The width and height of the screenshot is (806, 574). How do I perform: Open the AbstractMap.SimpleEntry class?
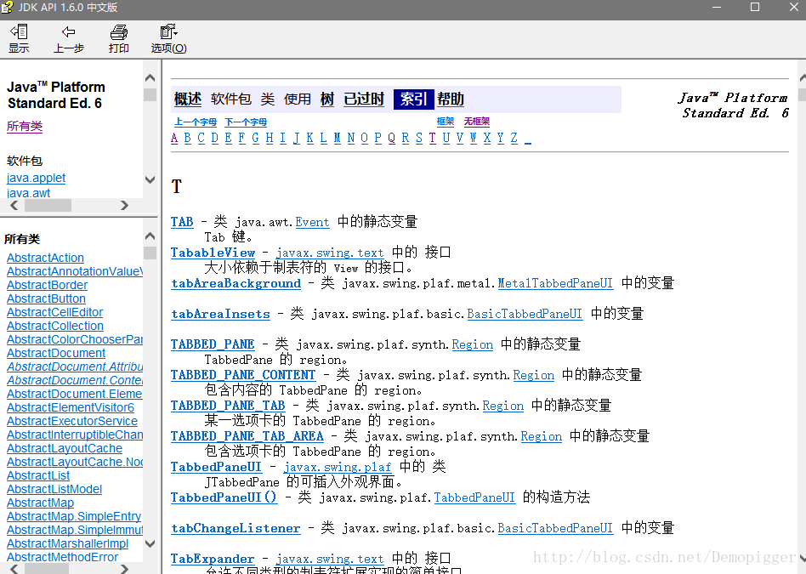point(74,516)
